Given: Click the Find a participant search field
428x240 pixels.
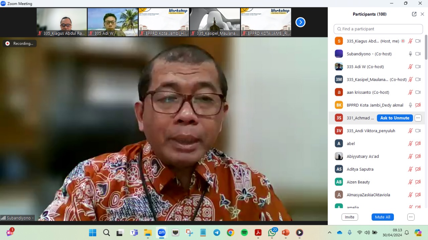Looking at the screenshot, I should (378, 29).
